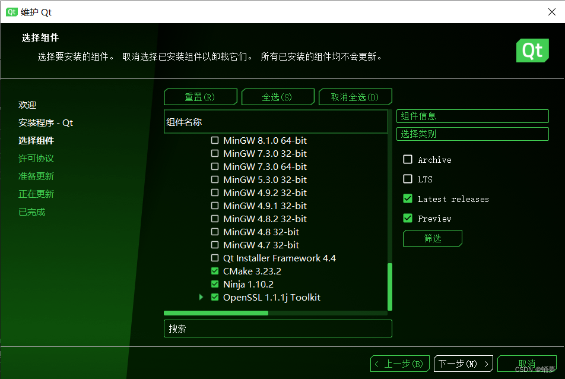This screenshot has height=379, width=565.
Task: Check MinGW 4.8.2 32-bit component
Action: point(215,219)
